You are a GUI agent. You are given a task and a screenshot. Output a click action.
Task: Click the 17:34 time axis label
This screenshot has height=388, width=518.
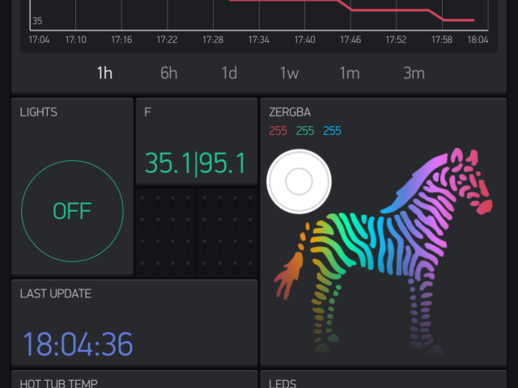pos(259,40)
